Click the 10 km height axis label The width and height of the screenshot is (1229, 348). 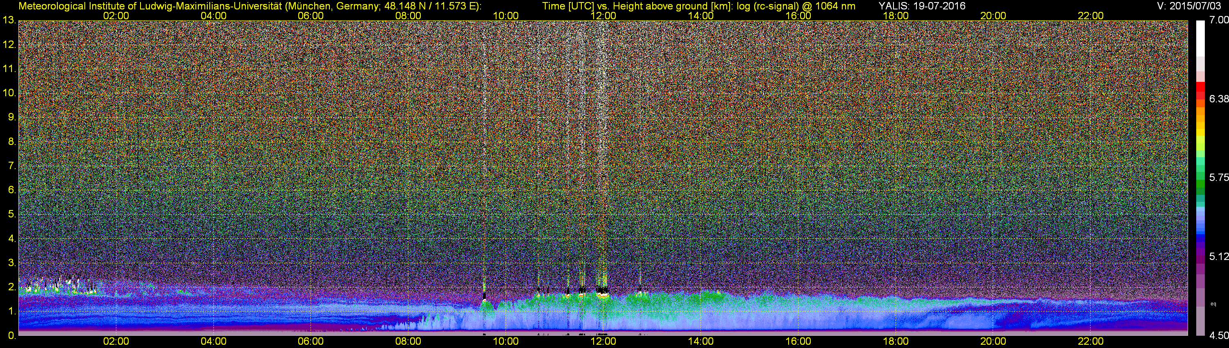tap(9, 93)
